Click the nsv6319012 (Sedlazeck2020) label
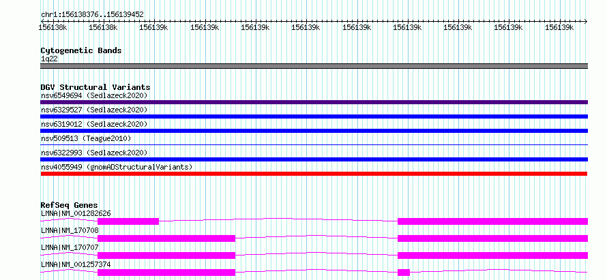The image size is (607, 280). (x=94, y=124)
